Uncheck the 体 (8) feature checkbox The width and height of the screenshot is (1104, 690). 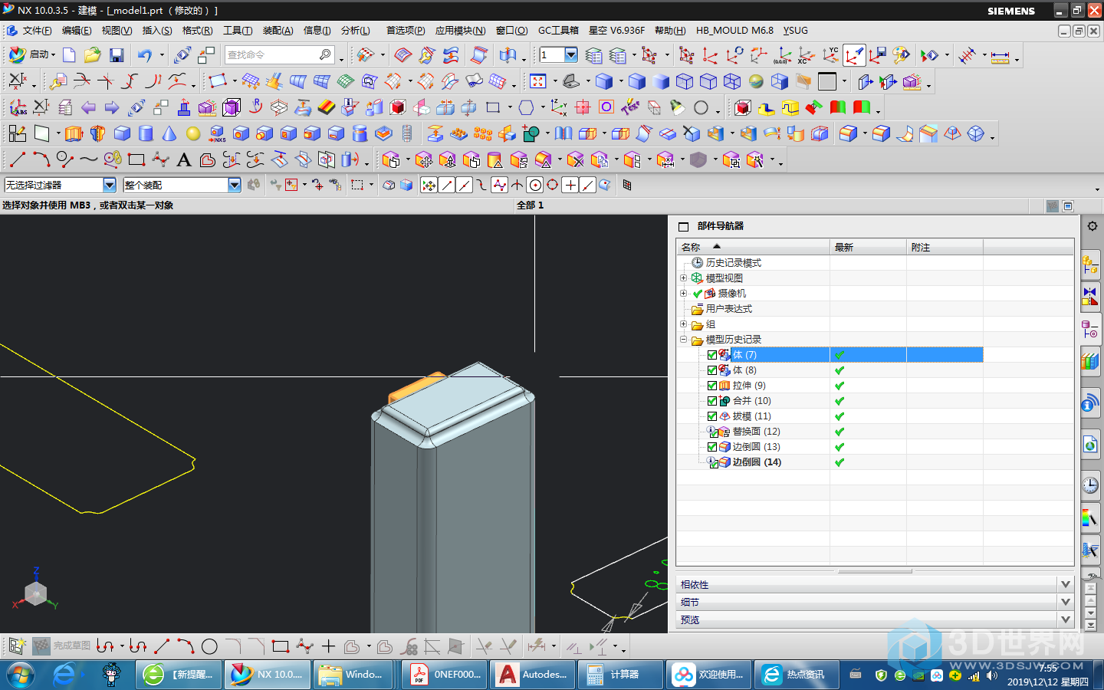(x=712, y=370)
